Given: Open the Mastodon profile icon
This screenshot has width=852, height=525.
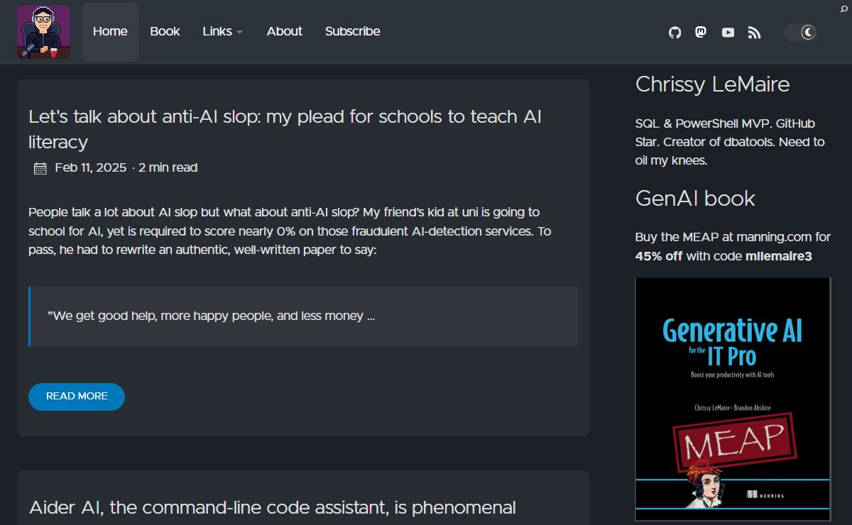Looking at the screenshot, I should 701,32.
